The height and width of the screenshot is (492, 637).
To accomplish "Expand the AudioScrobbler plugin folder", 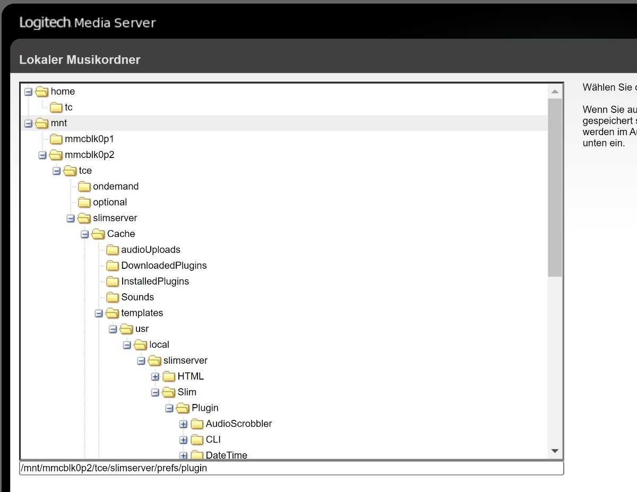I will click(x=183, y=424).
